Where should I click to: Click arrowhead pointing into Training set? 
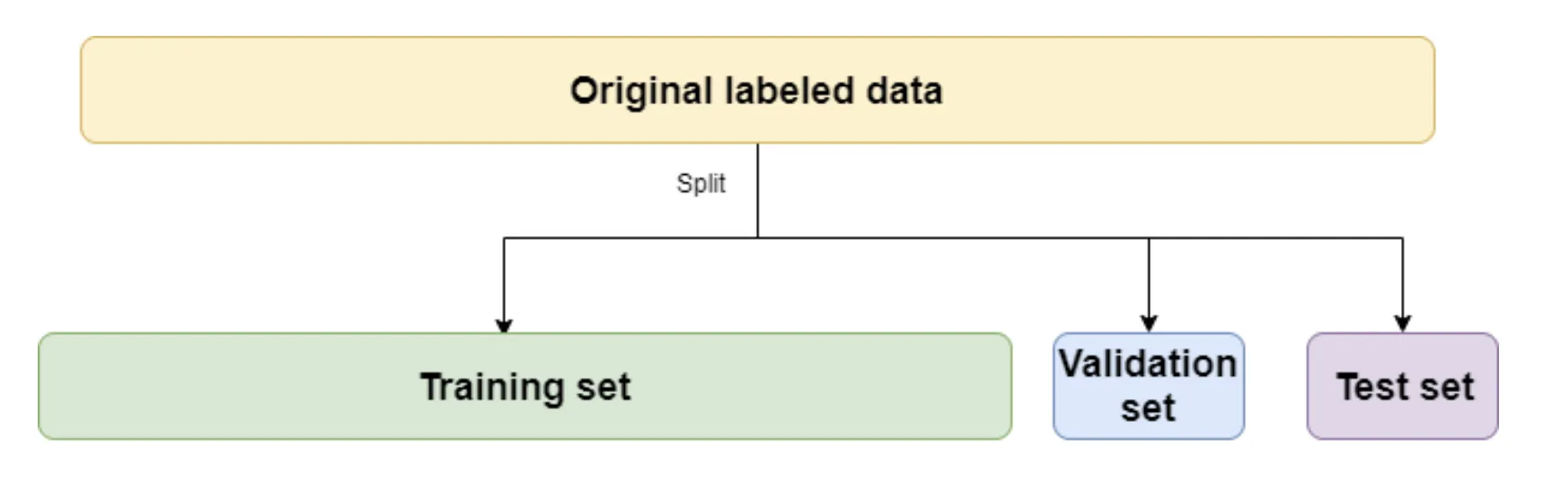pyautogui.click(x=504, y=326)
